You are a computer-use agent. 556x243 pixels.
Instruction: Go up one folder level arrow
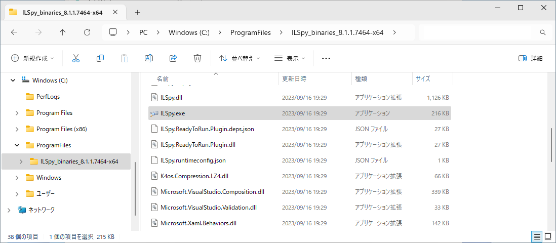tap(63, 32)
